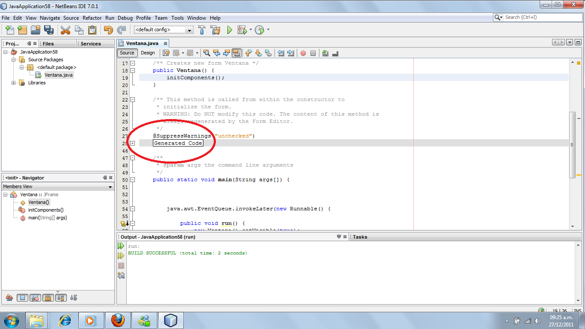Collapse the Libraries node in Projects
585x329 pixels.
[13, 83]
